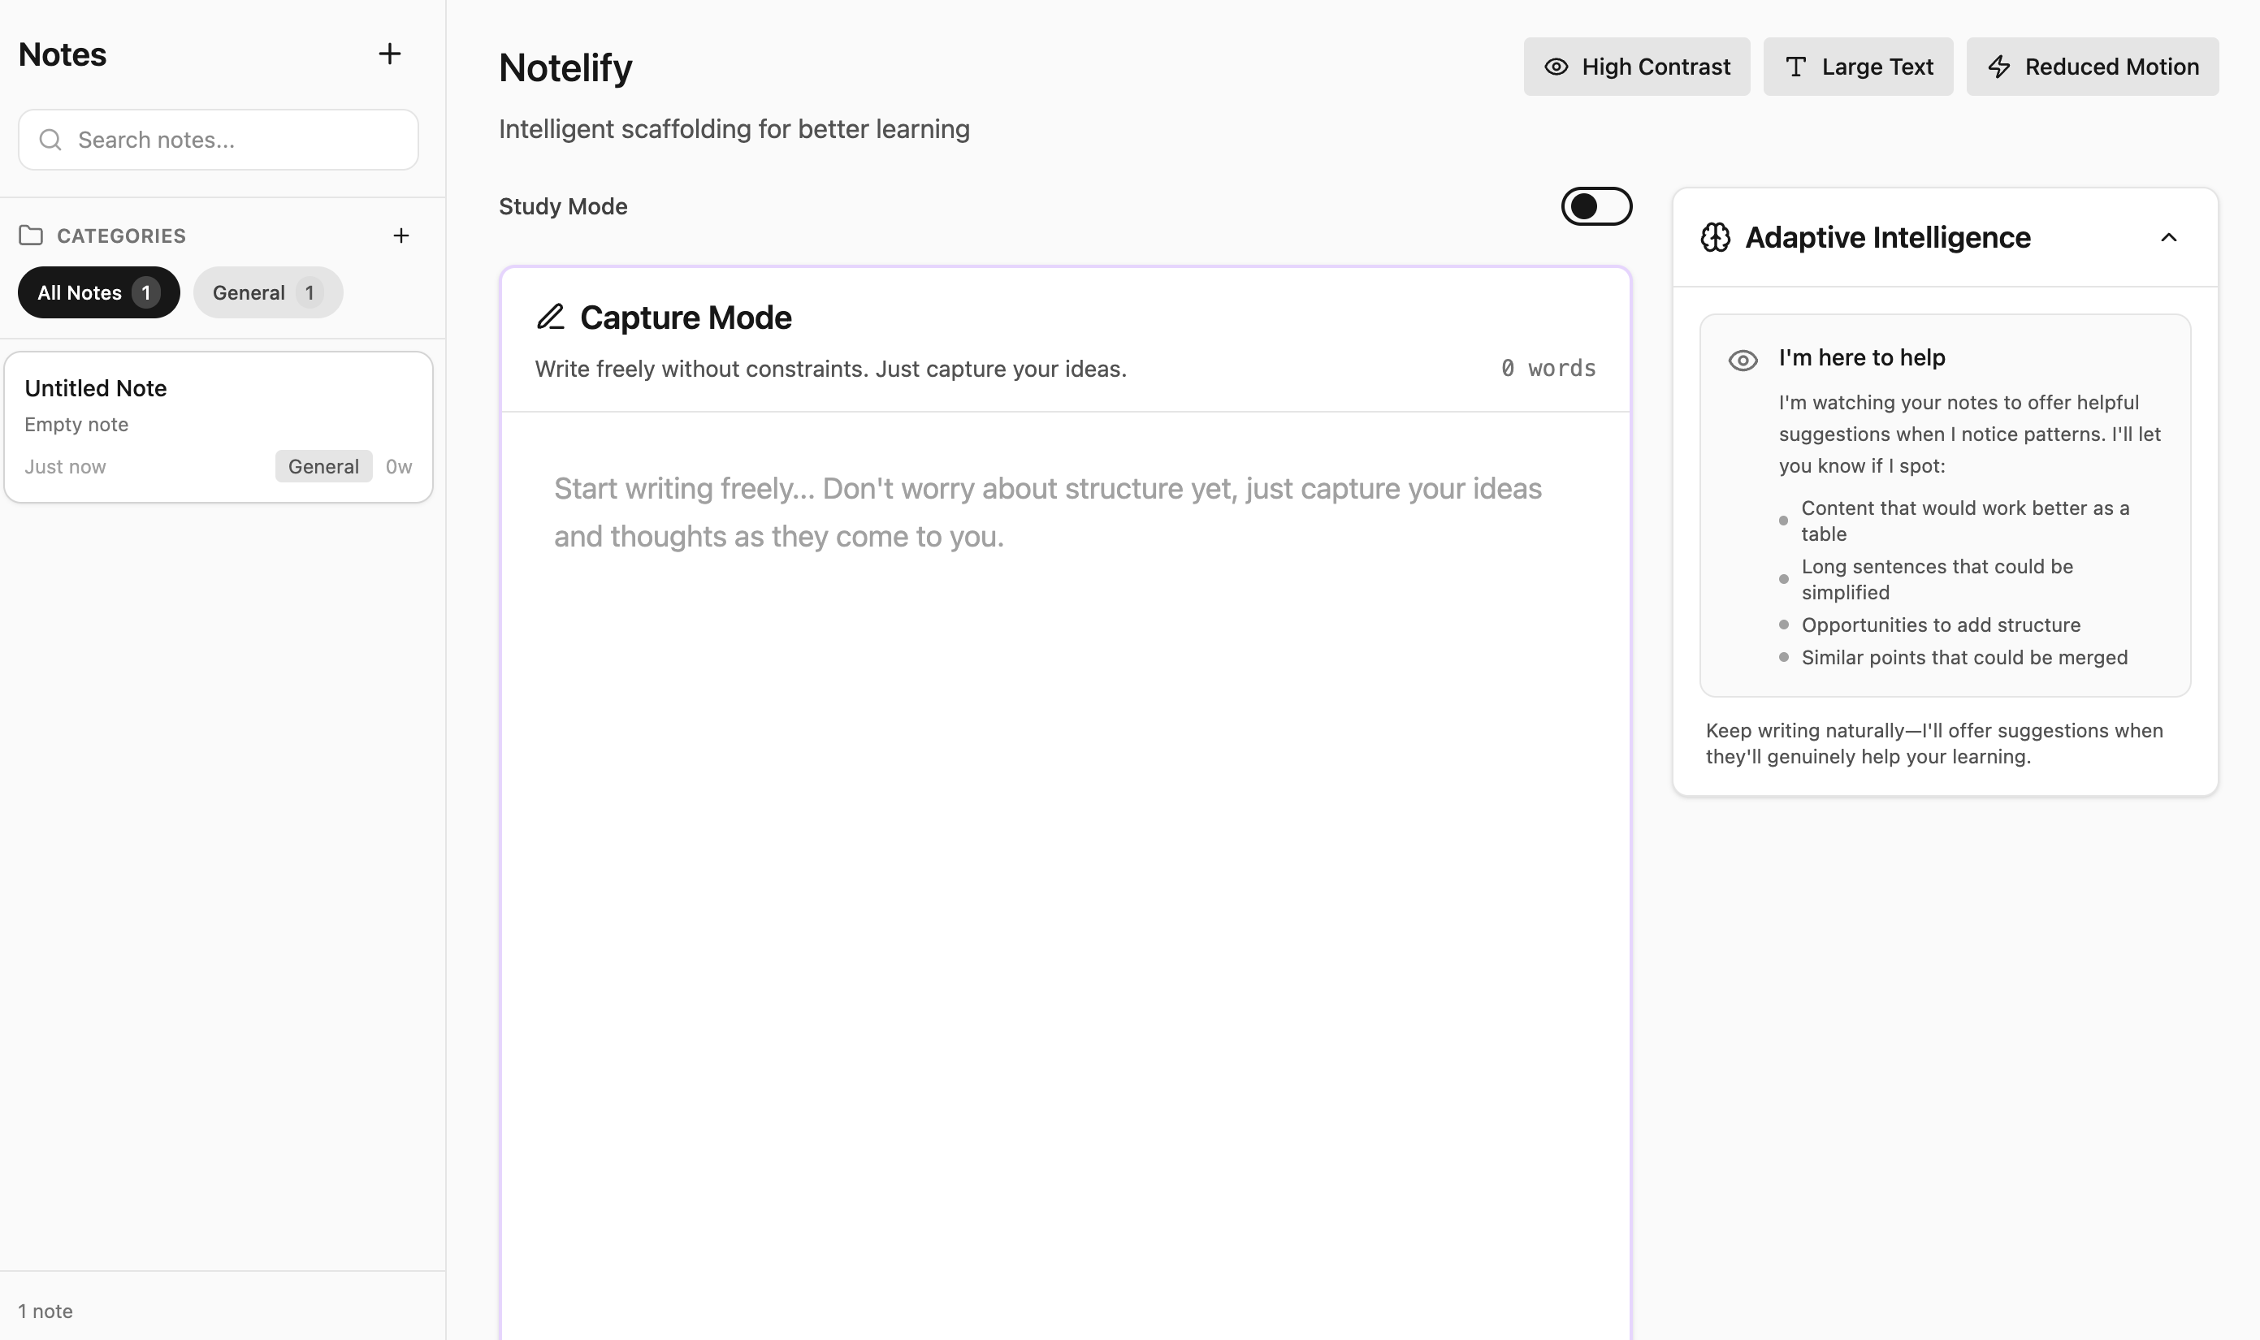The width and height of the screenshot is (2260, 1340).
Task: Add a new category via its plus icon
Action: click(x=402, y=235)
